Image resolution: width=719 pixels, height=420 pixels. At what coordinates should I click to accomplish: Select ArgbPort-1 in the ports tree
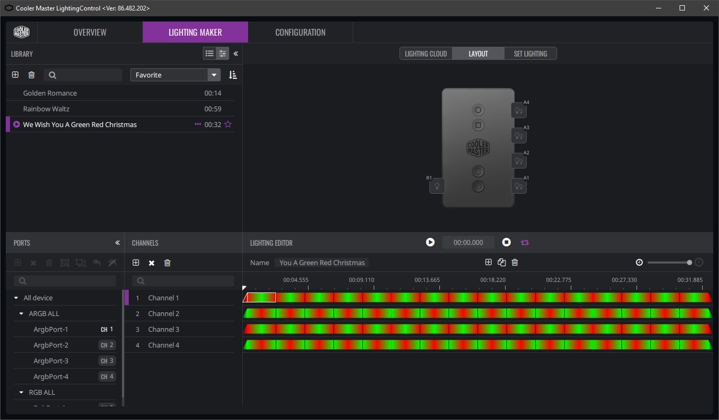51,329
